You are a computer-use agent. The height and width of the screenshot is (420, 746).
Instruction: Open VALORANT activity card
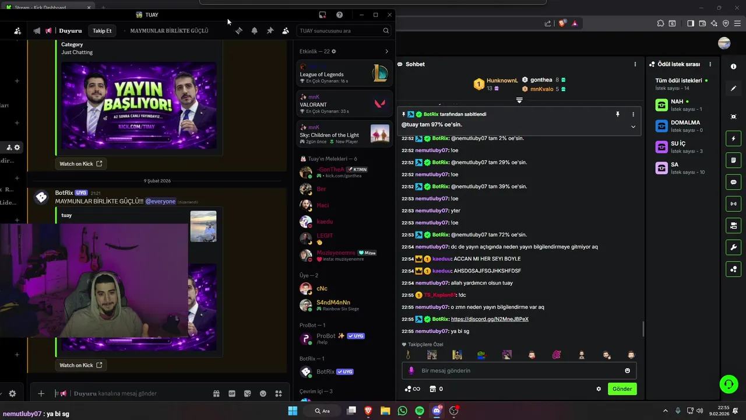(344, 103)
